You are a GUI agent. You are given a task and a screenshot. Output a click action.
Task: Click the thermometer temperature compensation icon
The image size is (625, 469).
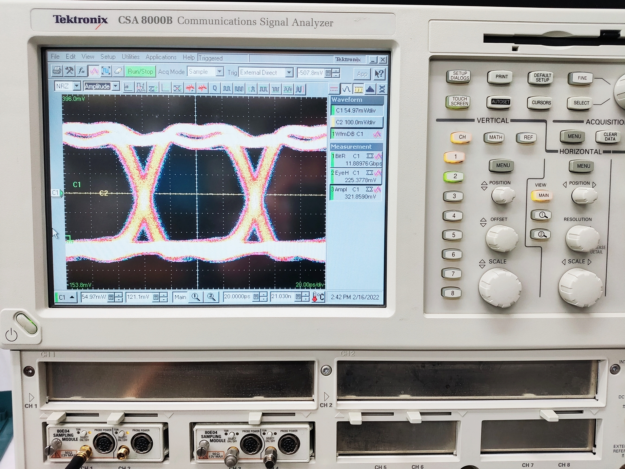click(318, 297)
